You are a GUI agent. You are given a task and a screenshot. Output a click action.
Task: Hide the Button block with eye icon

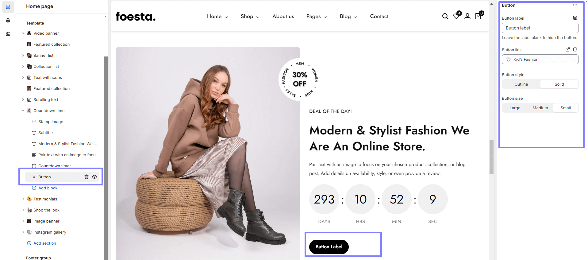tap(94, 177)
